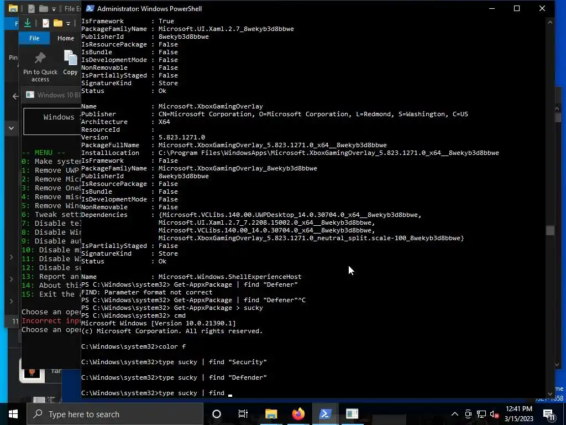Click the red-check properties icon in front Explorer toolbar
Screen dimensions: 566x425
[46, 23]
